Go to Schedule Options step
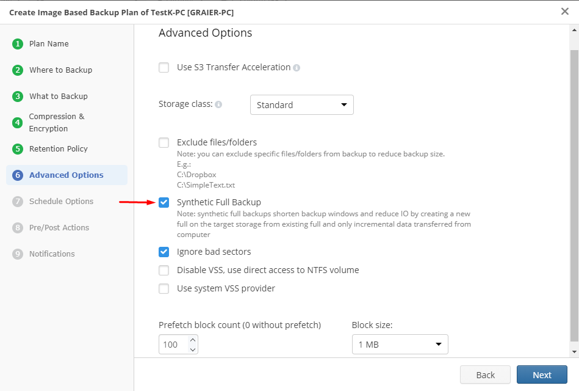The image size is (579, 391). [17, 201]
